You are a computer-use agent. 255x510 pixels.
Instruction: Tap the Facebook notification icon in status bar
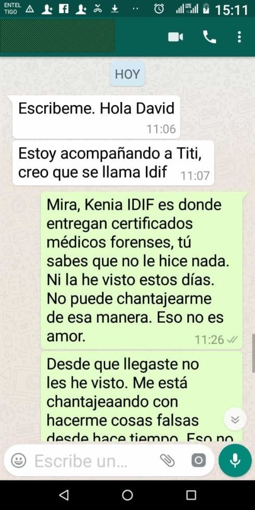[x=63, y=9]
